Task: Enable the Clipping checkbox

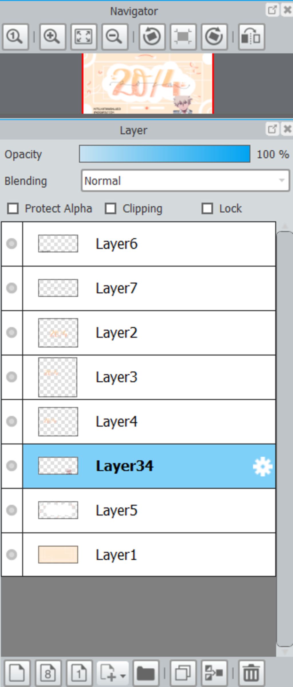Action: click(x=111, y=208)
